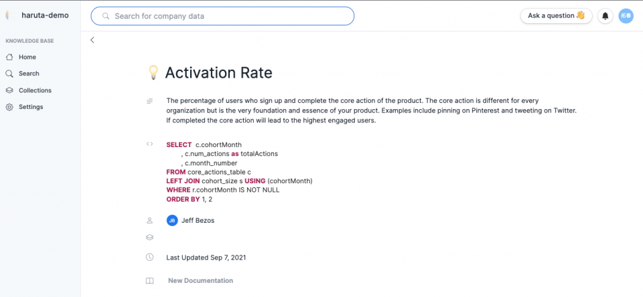This screenshot has width=643, height=297.
Task: Click the New Documentation placeholder
Action: click(200, 281)
